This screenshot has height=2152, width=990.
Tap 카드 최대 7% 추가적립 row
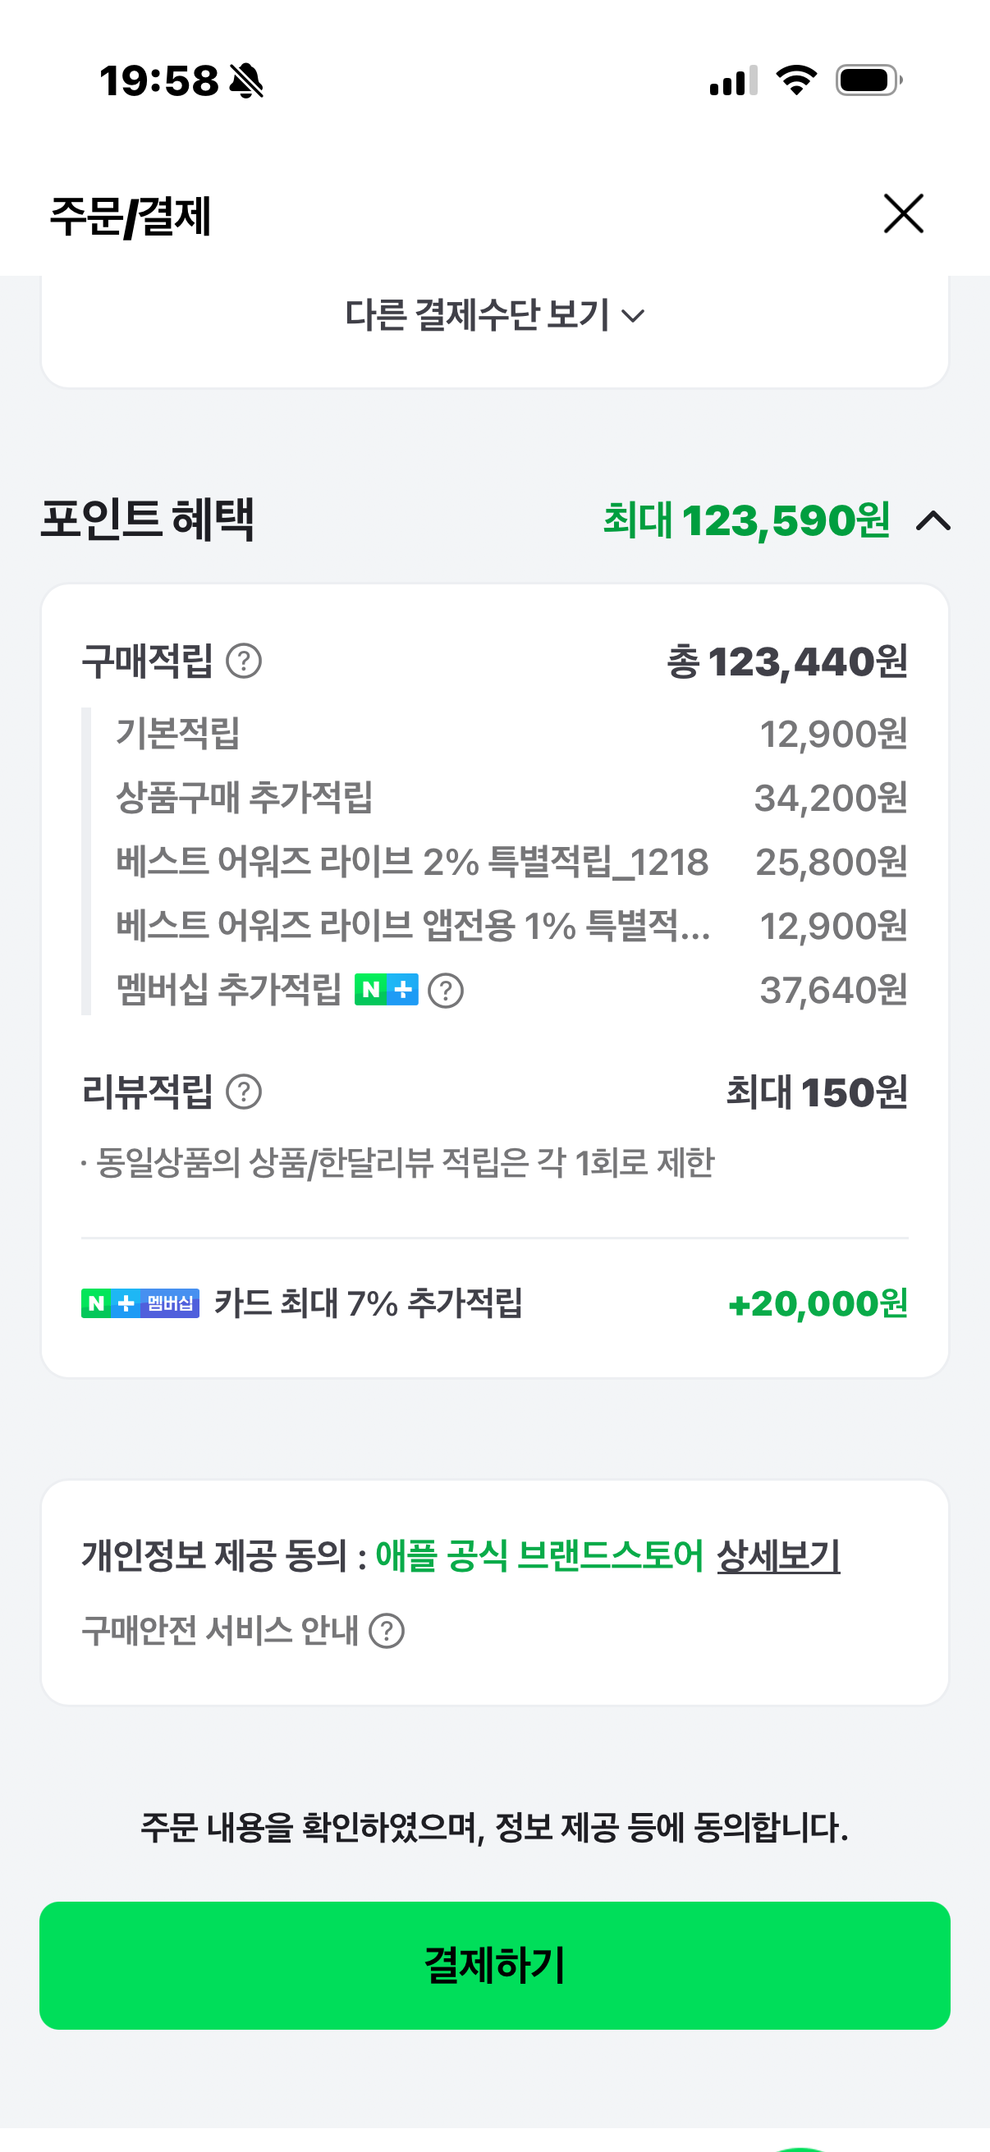coord(494,1303)
